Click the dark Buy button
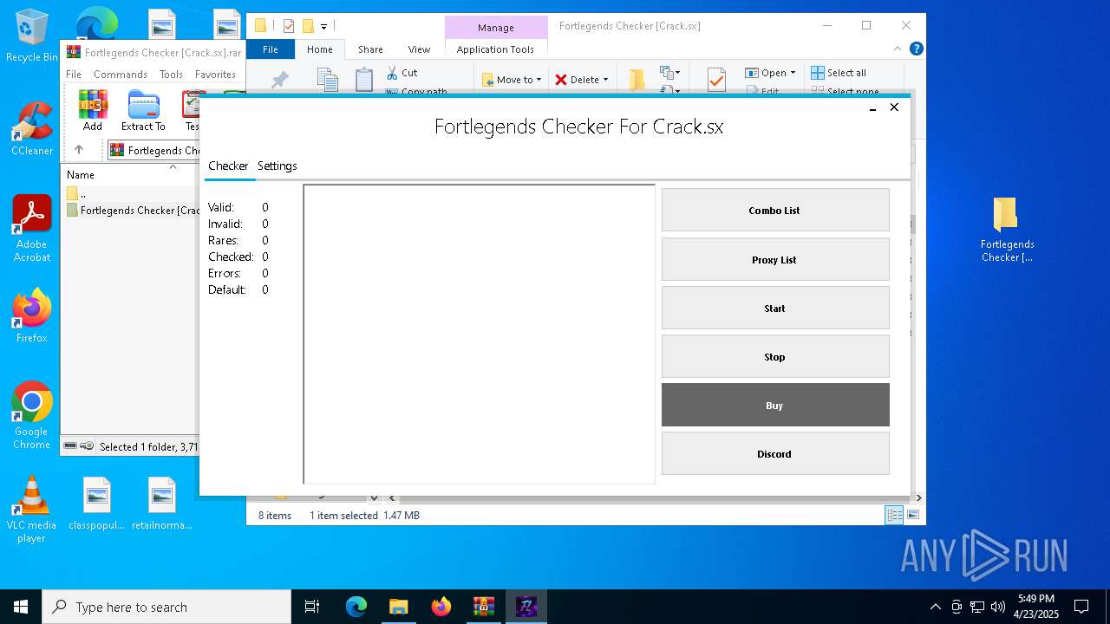 click(x=775, y=405)
